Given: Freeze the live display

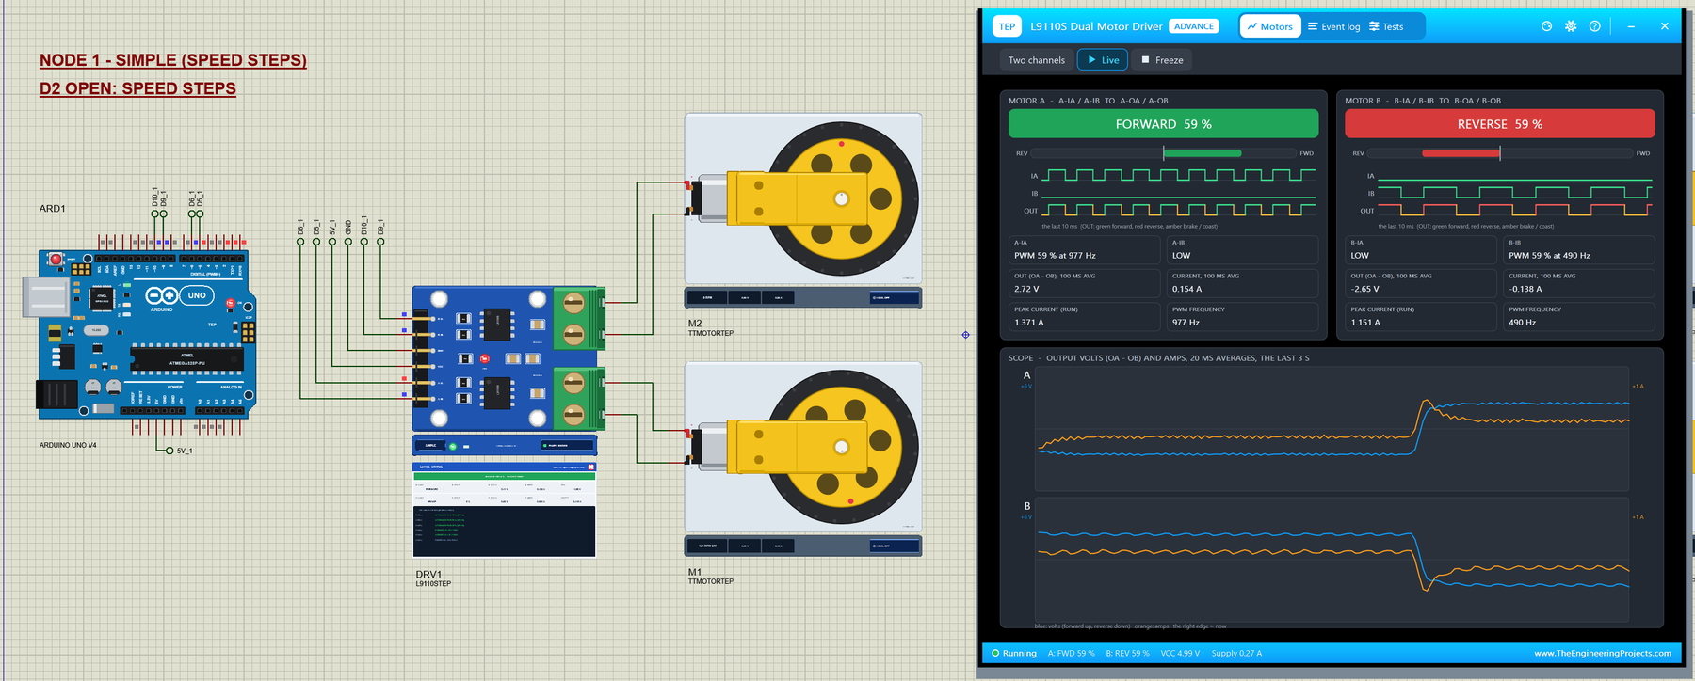Looking at the screenshot, I should 1162,60.
